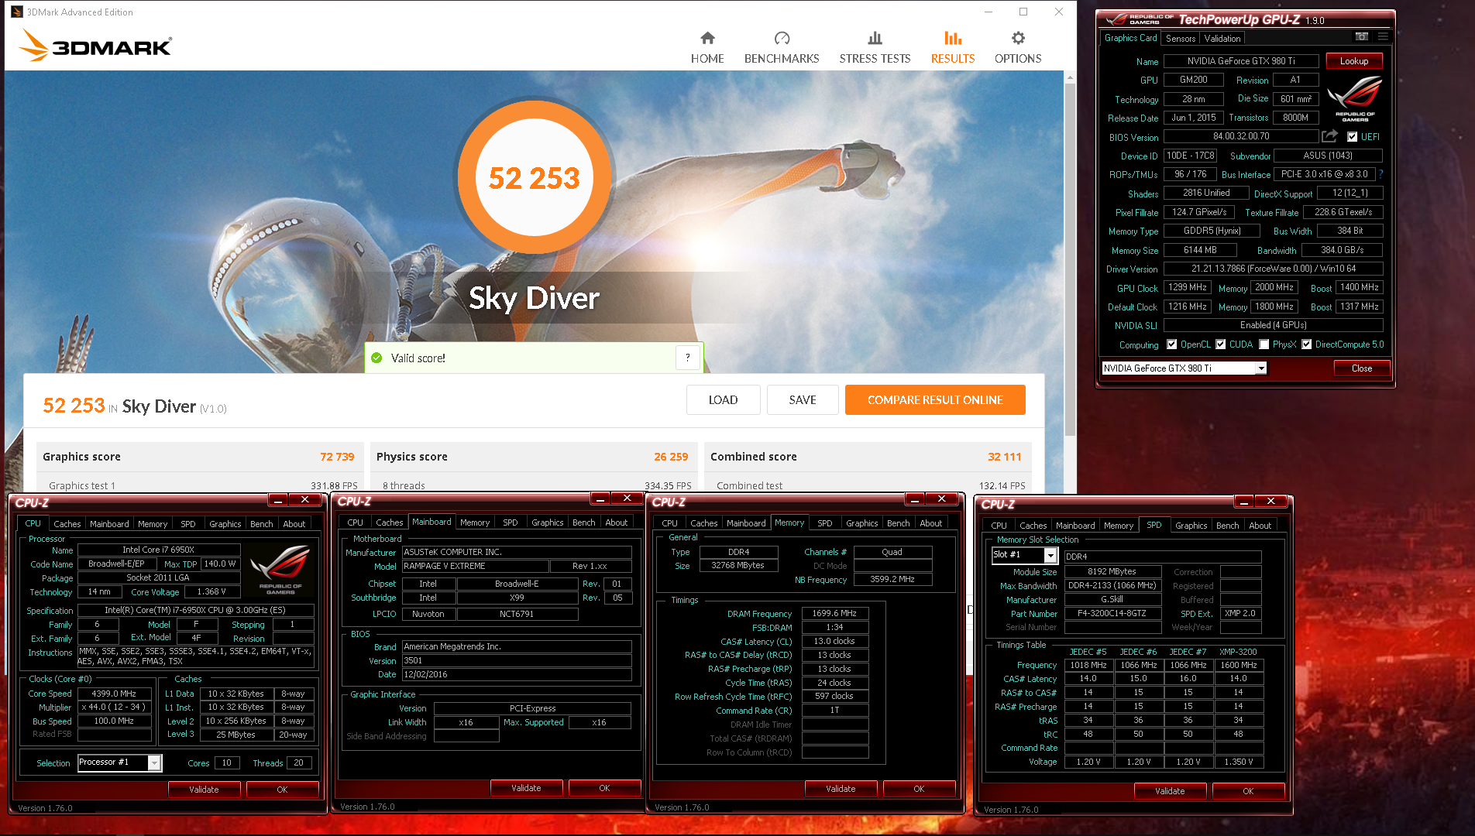
Task: Open Memory tab in the CPU-Z Mainboard window
Action: (x=475, y=522)
